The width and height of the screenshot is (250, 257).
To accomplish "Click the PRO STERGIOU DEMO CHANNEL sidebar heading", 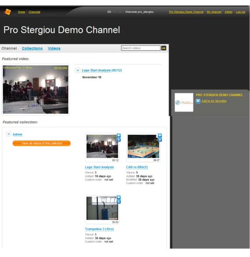I will [219, 95].
